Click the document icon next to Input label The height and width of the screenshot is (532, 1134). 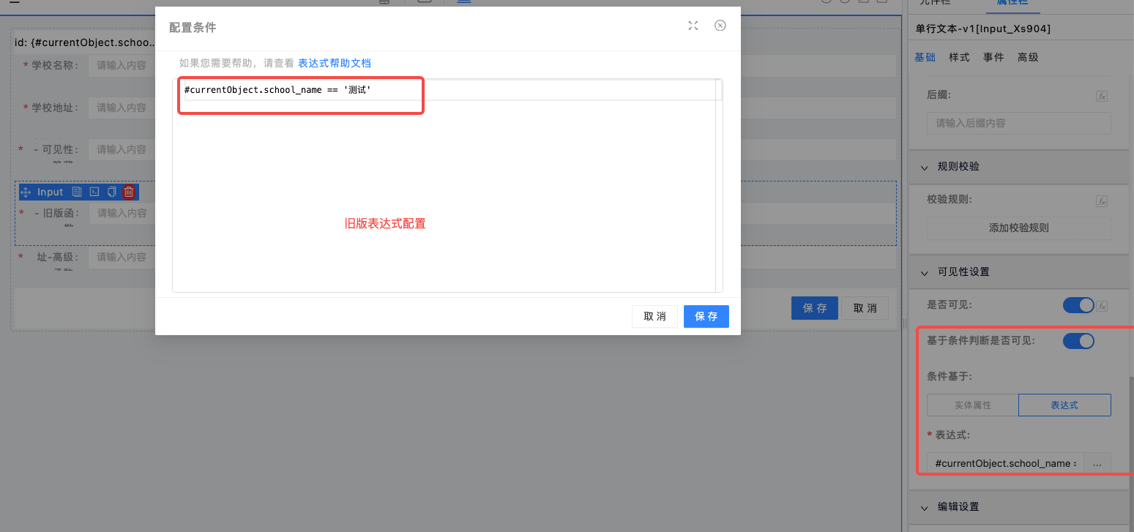click(76, 192)
